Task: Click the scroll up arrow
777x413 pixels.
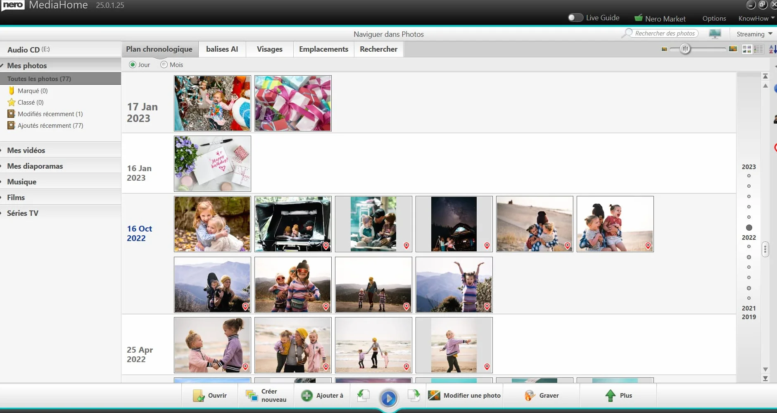Action: tap(765, 86)
